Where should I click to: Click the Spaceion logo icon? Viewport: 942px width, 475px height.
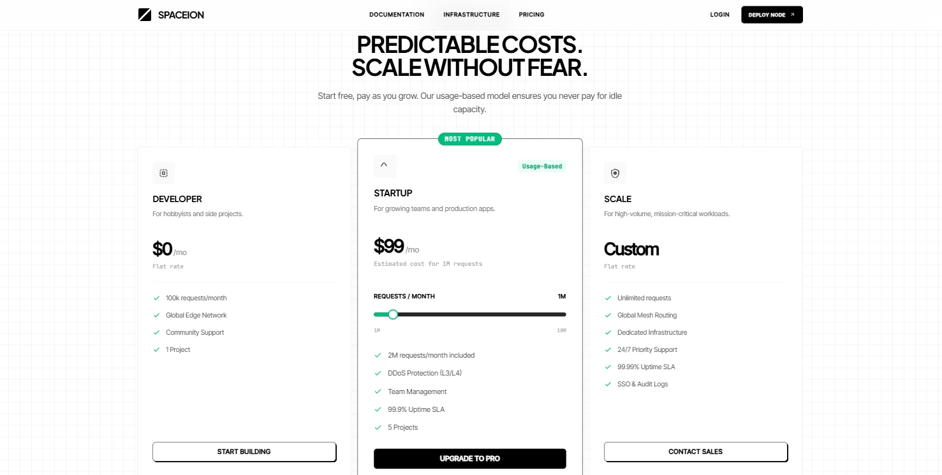point(145,15)
